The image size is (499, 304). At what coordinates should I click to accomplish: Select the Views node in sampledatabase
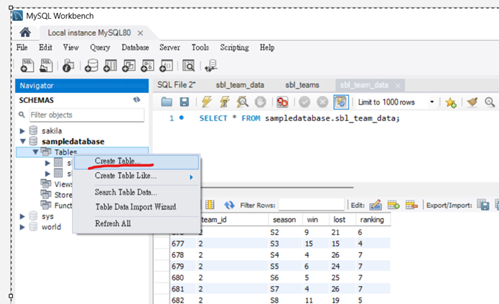tap(63, 184)
